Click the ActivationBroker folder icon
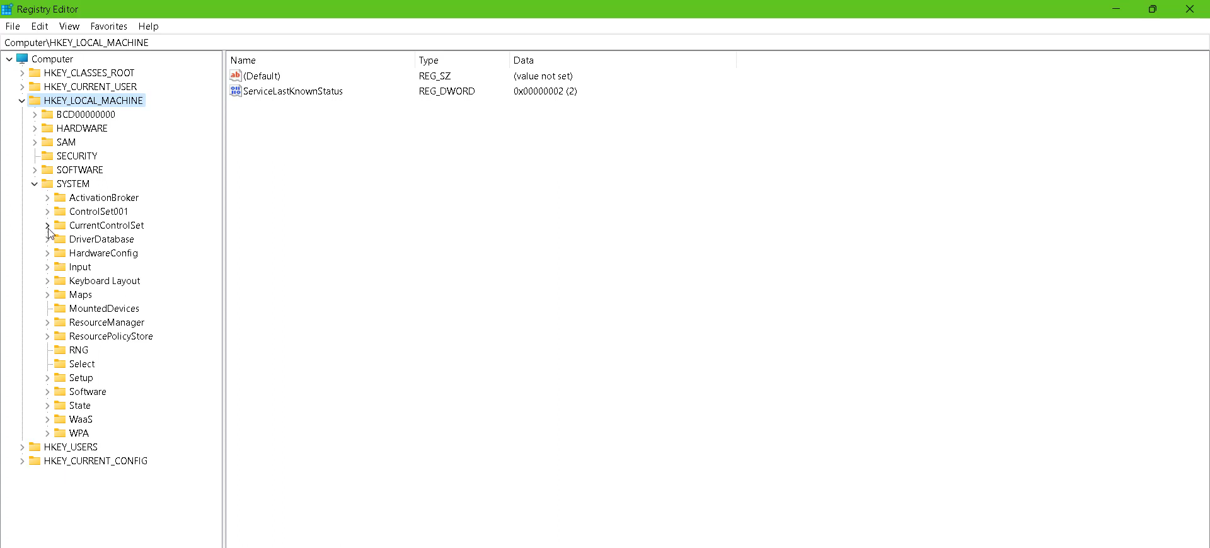Viewport: 1210px width, 548px height. coord(60,197)
